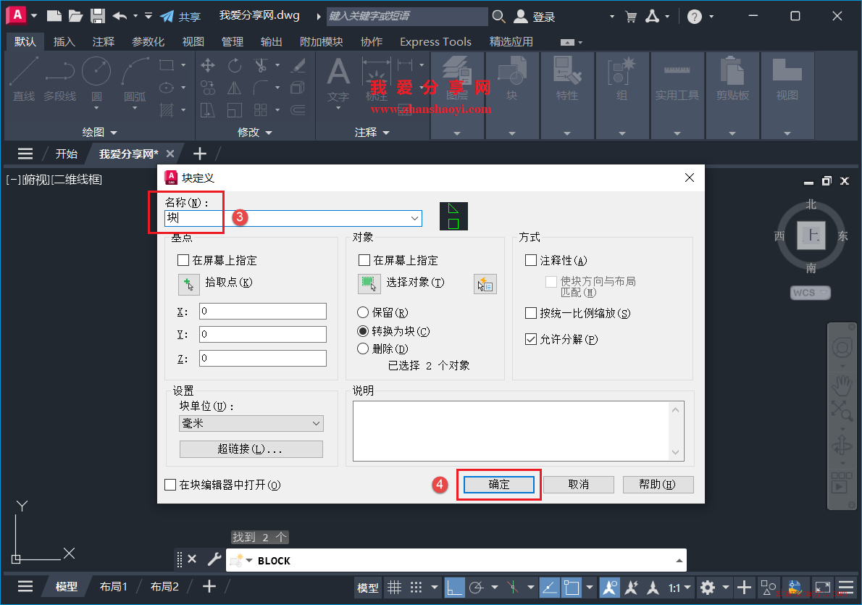
Task: Click the undo arrow icon in the title bar
Action: point(120,16)
